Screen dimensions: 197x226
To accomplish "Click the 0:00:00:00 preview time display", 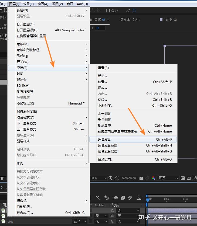I will point(129,178).
